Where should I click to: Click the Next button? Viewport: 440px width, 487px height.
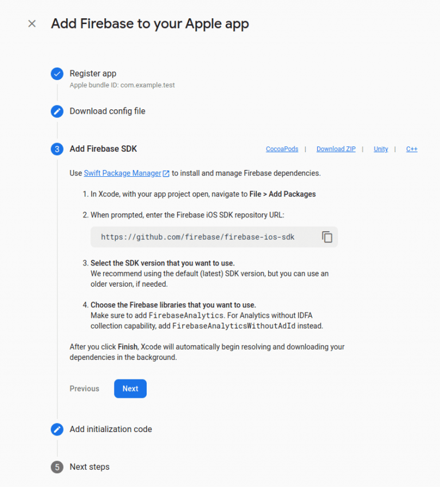(x=130, y=389)
